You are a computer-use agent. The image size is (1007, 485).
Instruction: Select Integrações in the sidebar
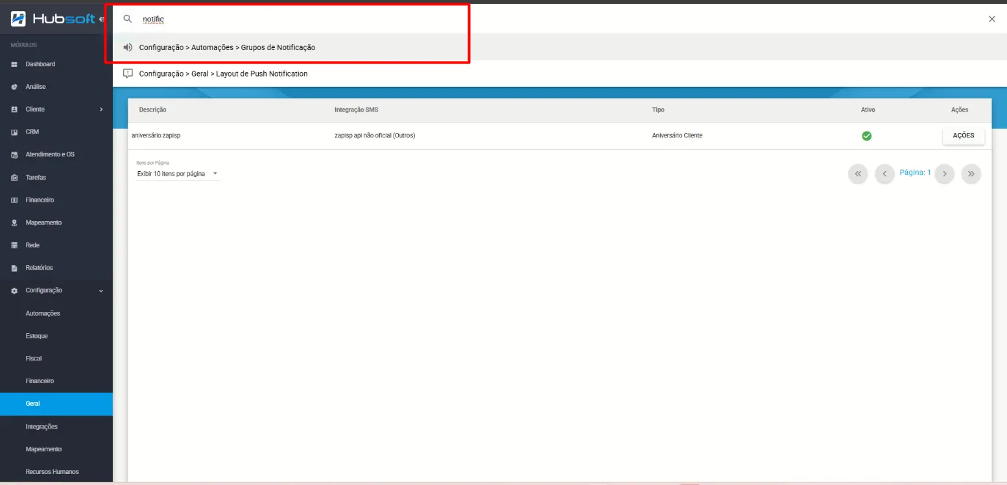point(41,427)
